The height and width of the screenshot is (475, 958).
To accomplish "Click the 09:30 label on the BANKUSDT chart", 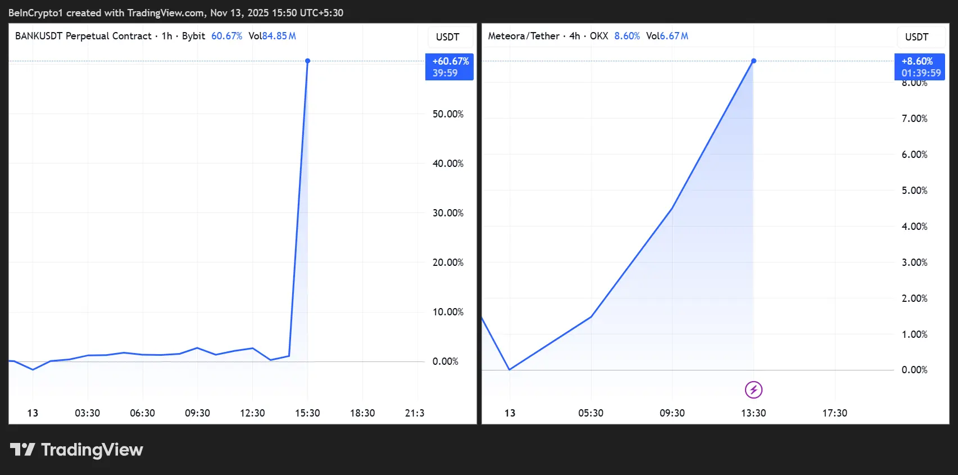I will tap(197, 413).
